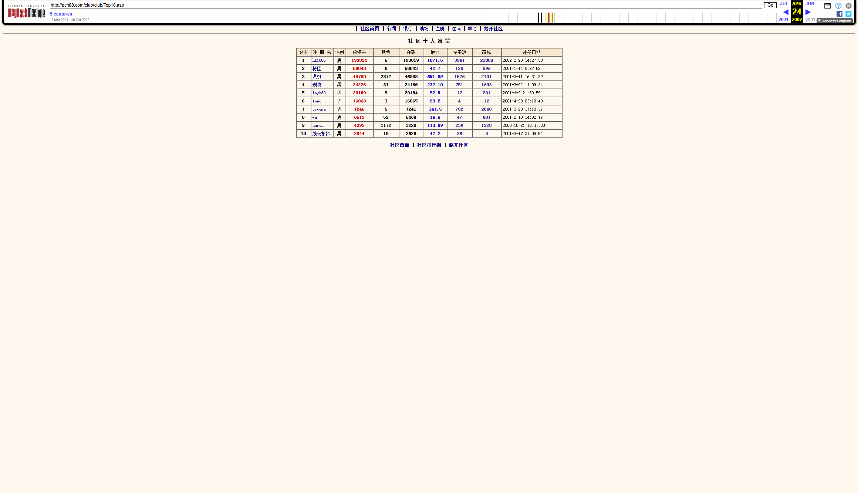Viewport: 858px width, 493px height.
Task: Click the 总资产 column header
Action: tap(359, 52)
